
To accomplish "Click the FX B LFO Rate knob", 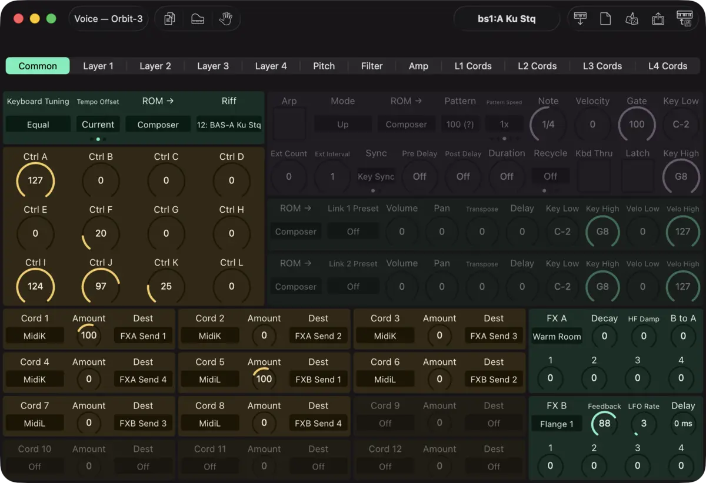I will (x=644, y=423).
